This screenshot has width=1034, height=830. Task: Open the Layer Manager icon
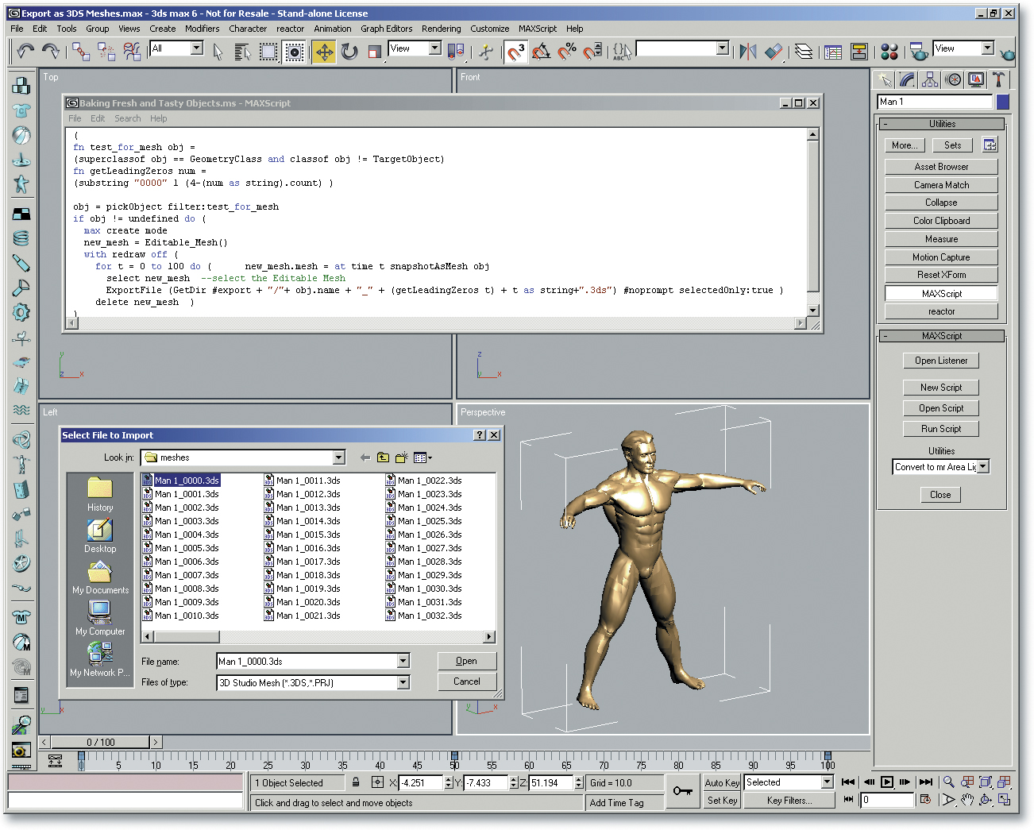point(804,52)
